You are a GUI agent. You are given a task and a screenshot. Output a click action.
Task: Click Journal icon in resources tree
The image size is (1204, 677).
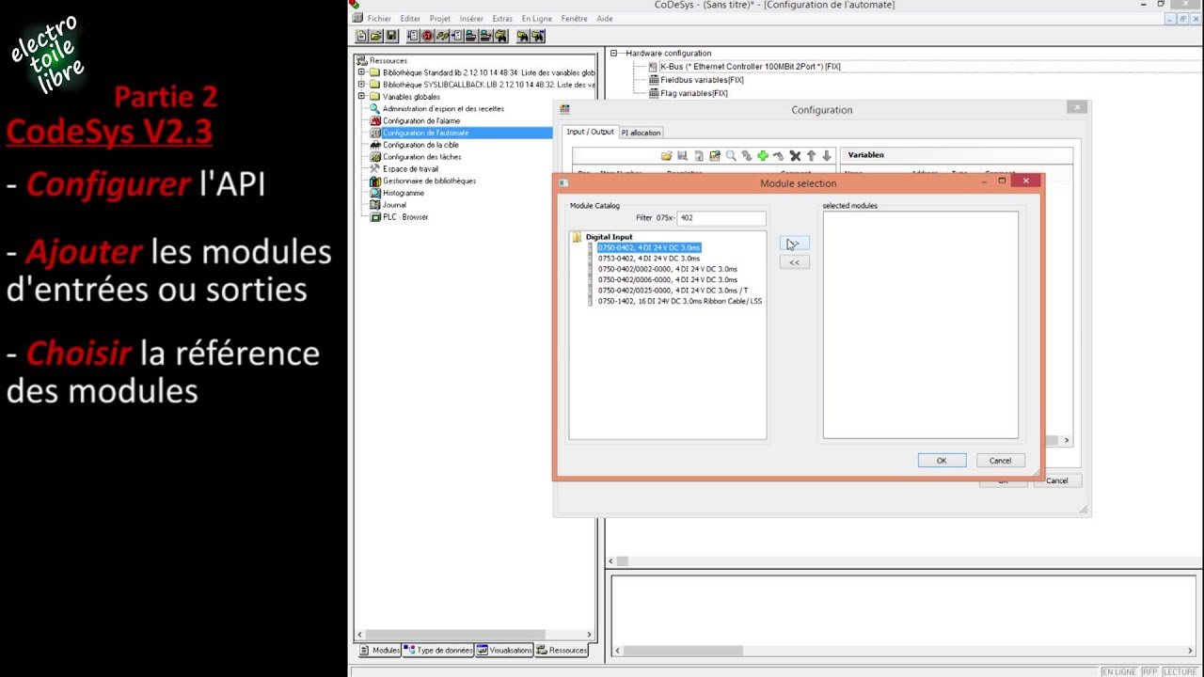point(375,205)
